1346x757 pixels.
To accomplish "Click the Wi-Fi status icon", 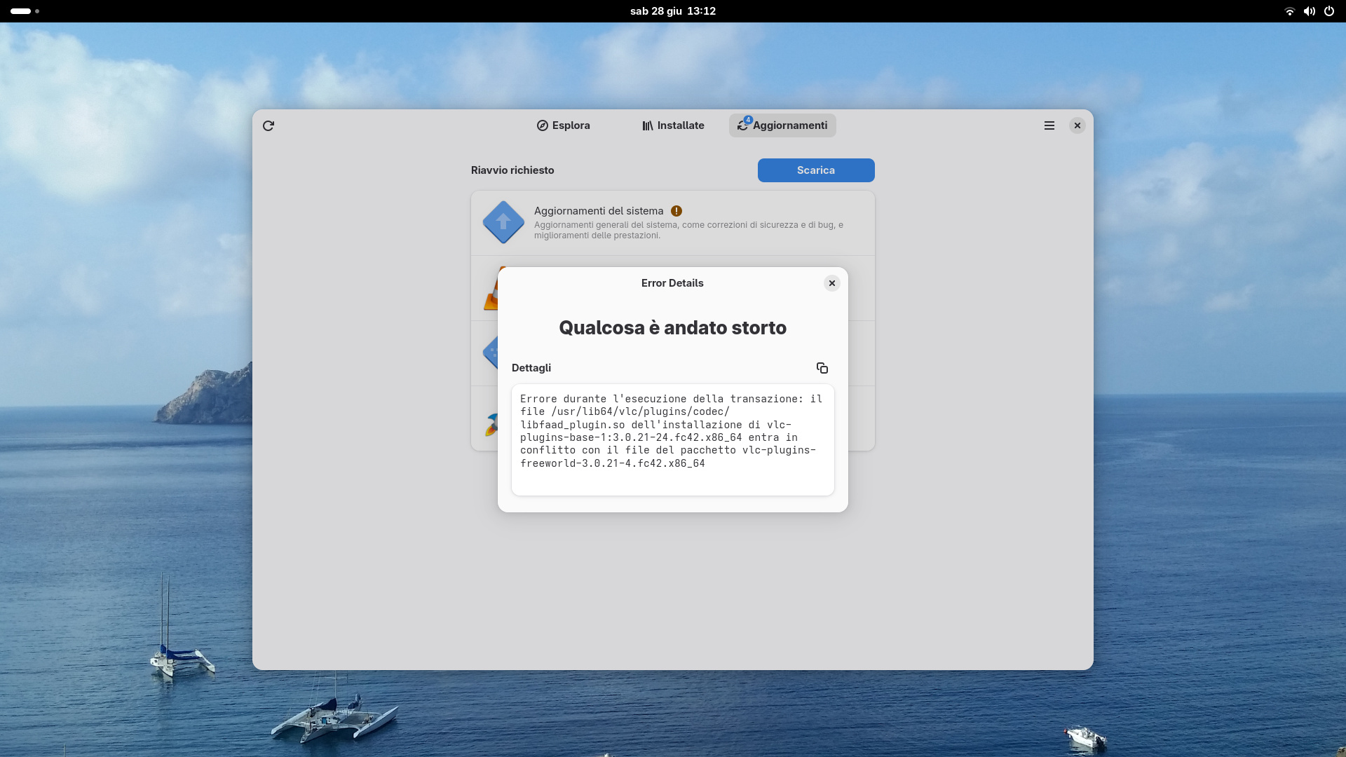I will [1289, 11].
